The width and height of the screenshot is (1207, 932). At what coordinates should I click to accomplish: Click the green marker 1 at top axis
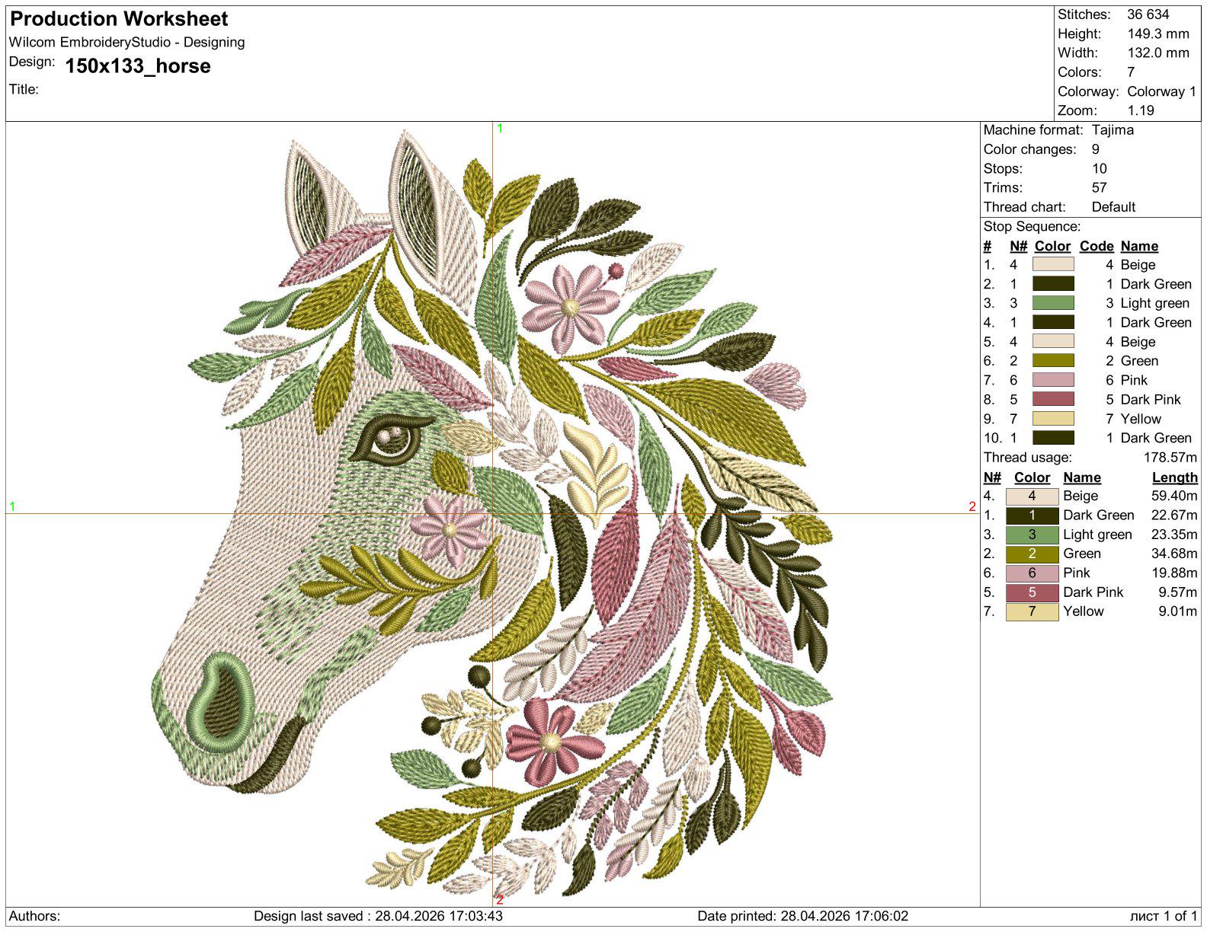[500, 128]
